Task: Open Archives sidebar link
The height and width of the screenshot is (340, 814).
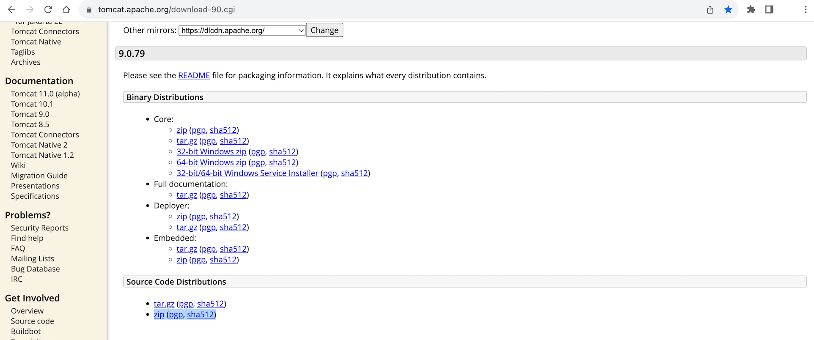Action: pyautogui.click(x=25, y=62)
